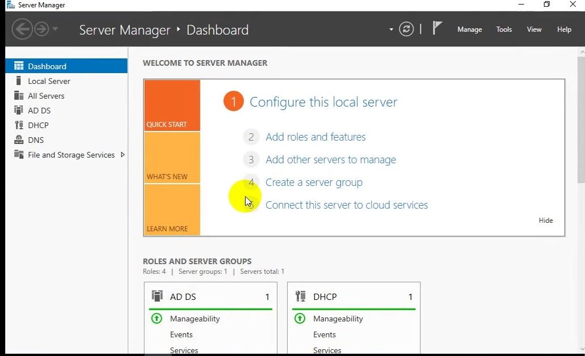Open Events in the DHCP tile
The image size is (585, 356).
click(x=325, y=334)
